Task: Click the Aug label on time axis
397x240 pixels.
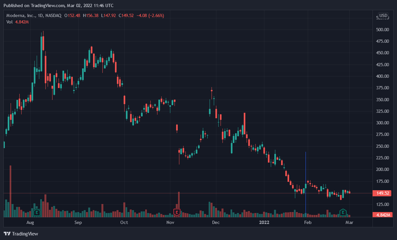Action: coord(30,222)
